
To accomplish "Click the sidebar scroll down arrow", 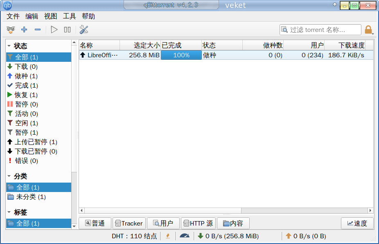I will 74,226.
